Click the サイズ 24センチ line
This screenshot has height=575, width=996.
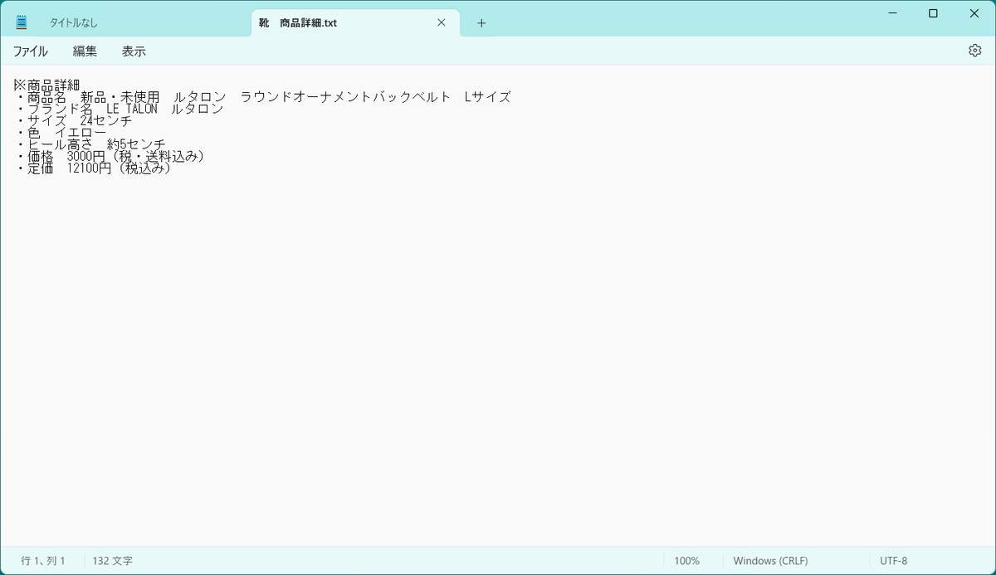(x=73, y=121)
